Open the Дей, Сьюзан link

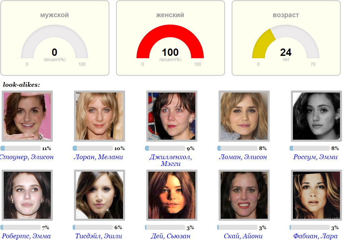(x=170, y=236)
